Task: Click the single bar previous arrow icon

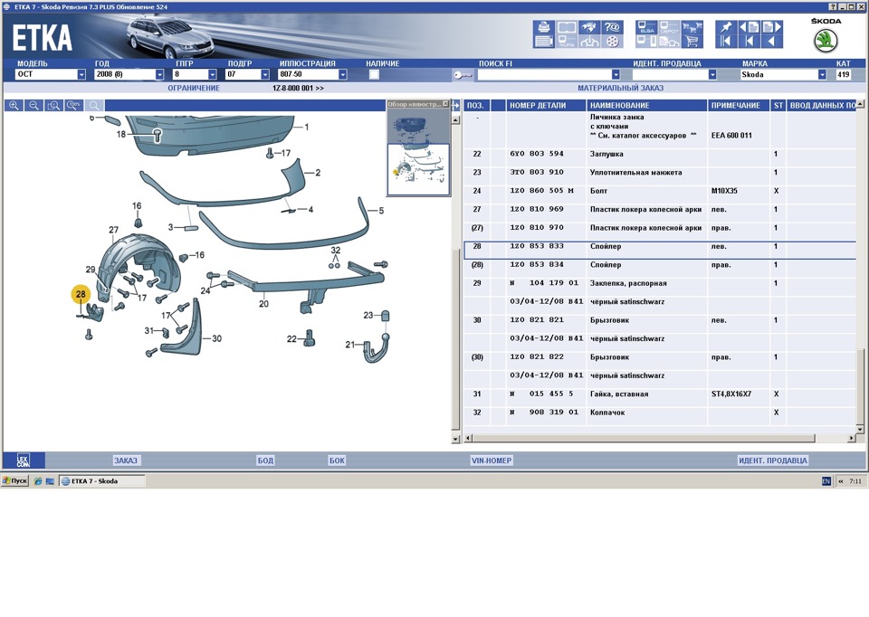Action: (x=750, y=41)
